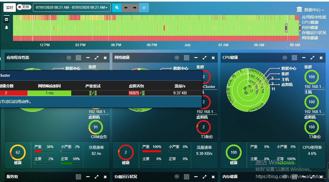
Task: Toggle the square box in the 存储运行状况 panel header
Action: click(x=187, y=177)
